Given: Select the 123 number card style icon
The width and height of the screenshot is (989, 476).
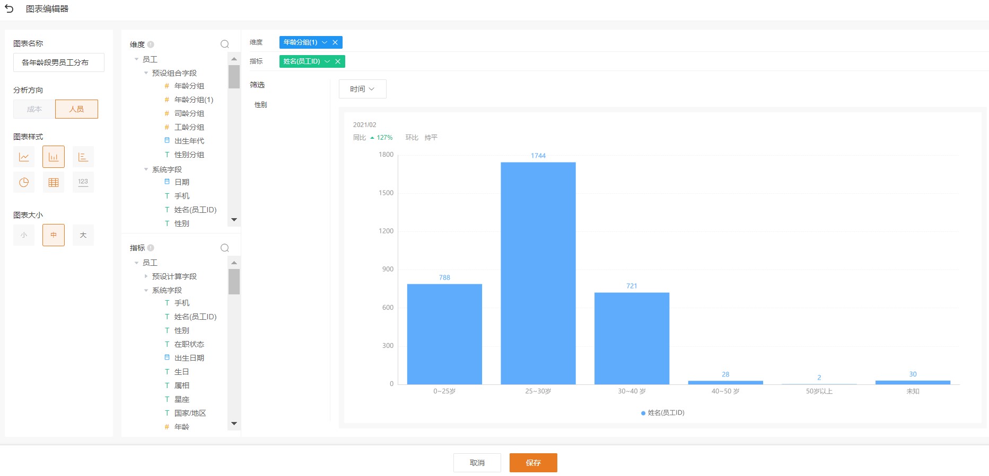Looking at the screenshot, I should [83, 182].
